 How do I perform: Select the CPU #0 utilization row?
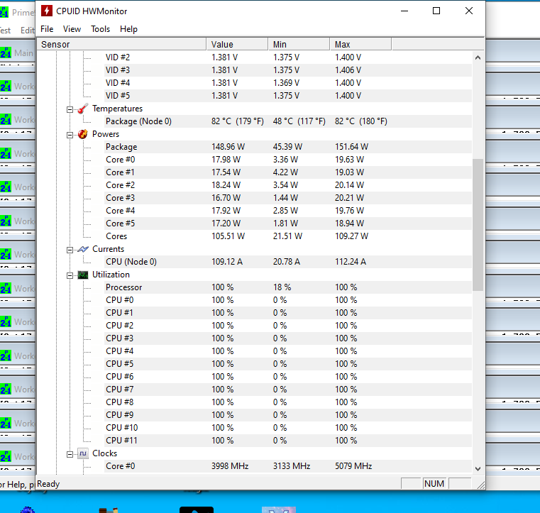click(x=288, y=300)
